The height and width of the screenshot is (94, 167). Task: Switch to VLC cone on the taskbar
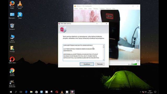click(62, 92)
